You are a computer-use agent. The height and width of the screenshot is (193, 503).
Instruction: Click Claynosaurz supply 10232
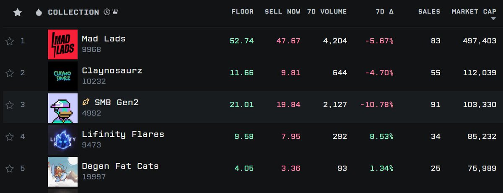coord(94,81)
